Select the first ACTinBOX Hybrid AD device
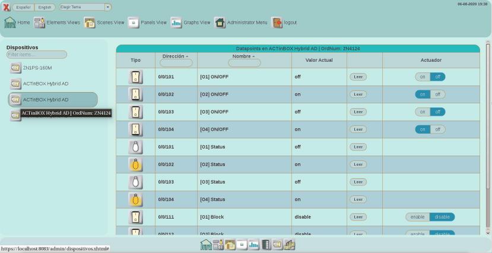 point(39,84)
